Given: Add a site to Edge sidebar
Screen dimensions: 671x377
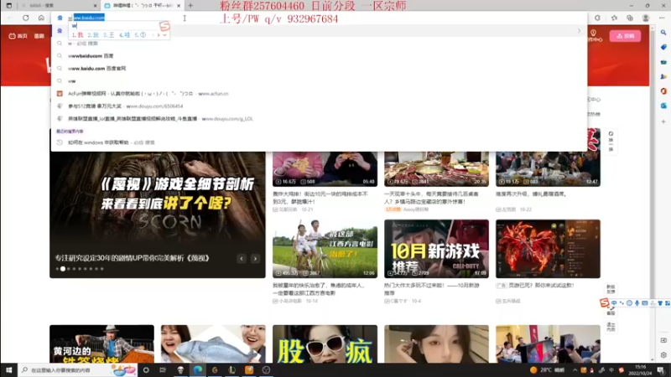Looking at the screenshot, I should click(x=663, y=121).
